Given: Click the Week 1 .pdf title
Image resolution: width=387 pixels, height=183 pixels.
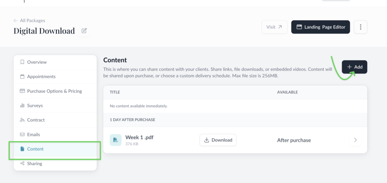Looking at the screenshot, I should pyautogui.click(x=139, y=137).
